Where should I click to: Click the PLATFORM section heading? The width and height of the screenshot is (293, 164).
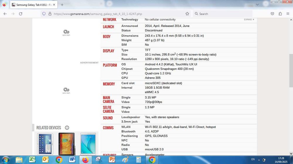110,65
